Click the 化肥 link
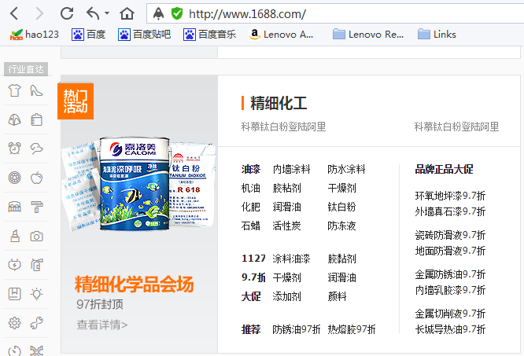 click(x=251, y=207)
